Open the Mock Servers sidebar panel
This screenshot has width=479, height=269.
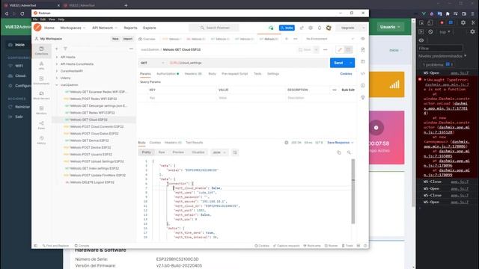(41, 96)
